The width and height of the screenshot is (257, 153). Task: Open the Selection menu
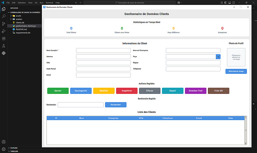(x=22, y=3)
